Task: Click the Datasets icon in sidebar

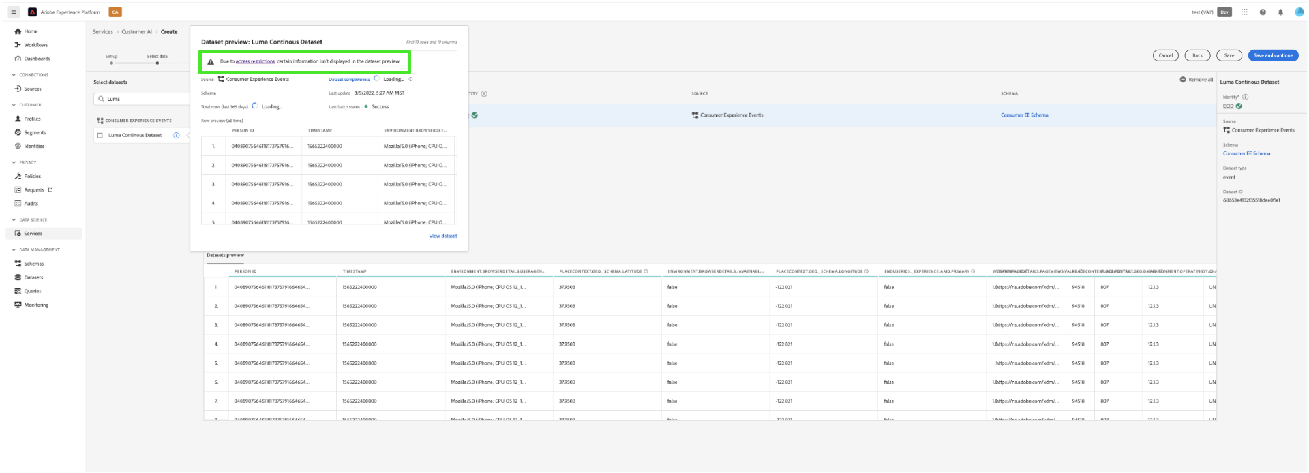Action: click(x=18, y=277)
